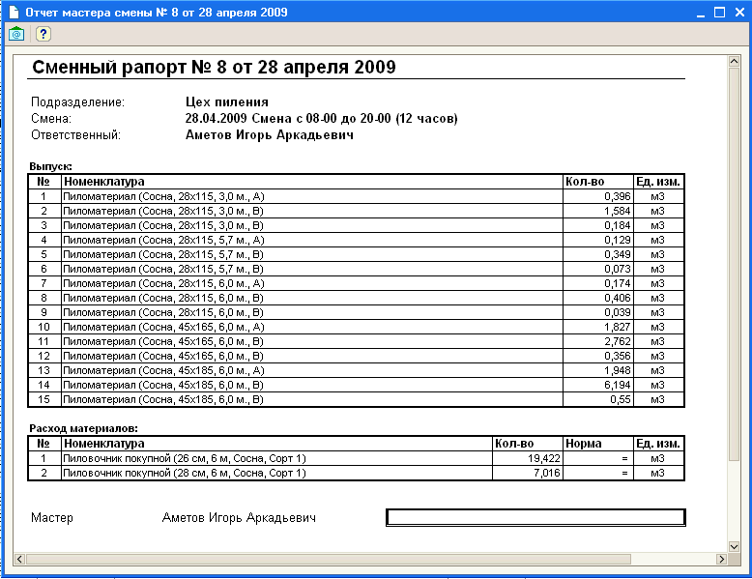752x579 pixels.
Task: Select output row 14 with quantity 6,194
Action: coord(356,385)
